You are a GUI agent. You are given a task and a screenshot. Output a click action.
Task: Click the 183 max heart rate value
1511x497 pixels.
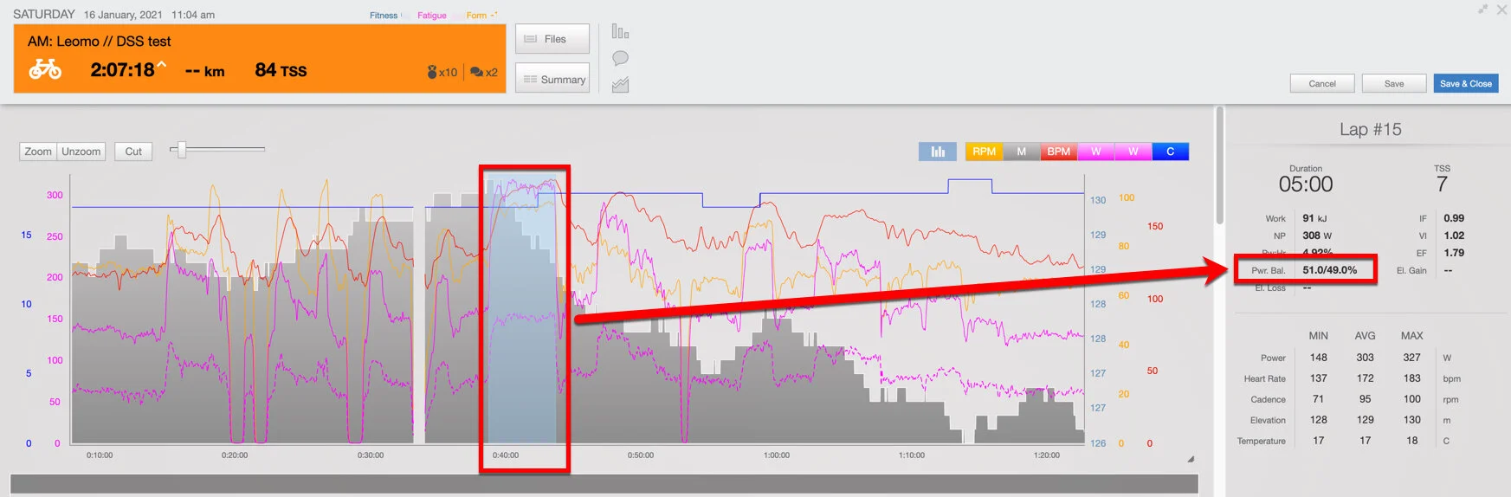click(1411, 378)
